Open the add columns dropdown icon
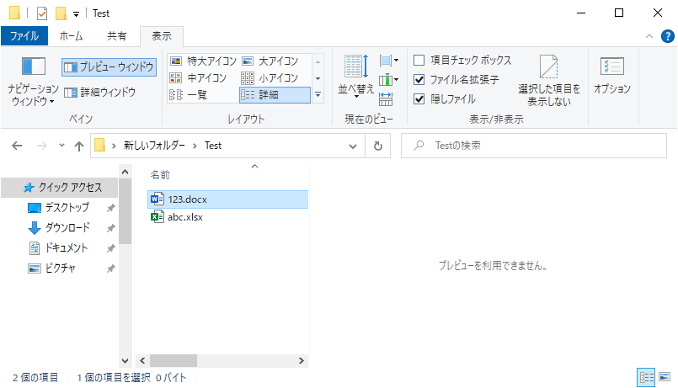Screen dimensions: 678x388 [389, 79]
